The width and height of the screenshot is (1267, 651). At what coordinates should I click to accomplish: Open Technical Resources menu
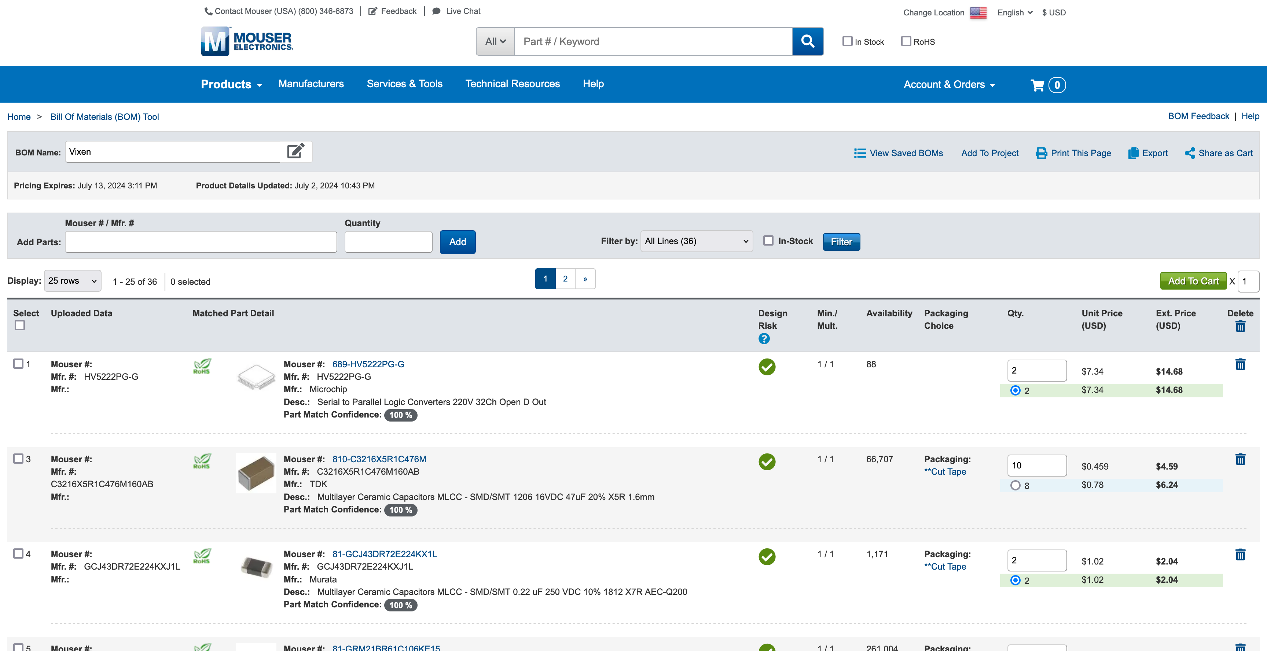click(513, 84)
